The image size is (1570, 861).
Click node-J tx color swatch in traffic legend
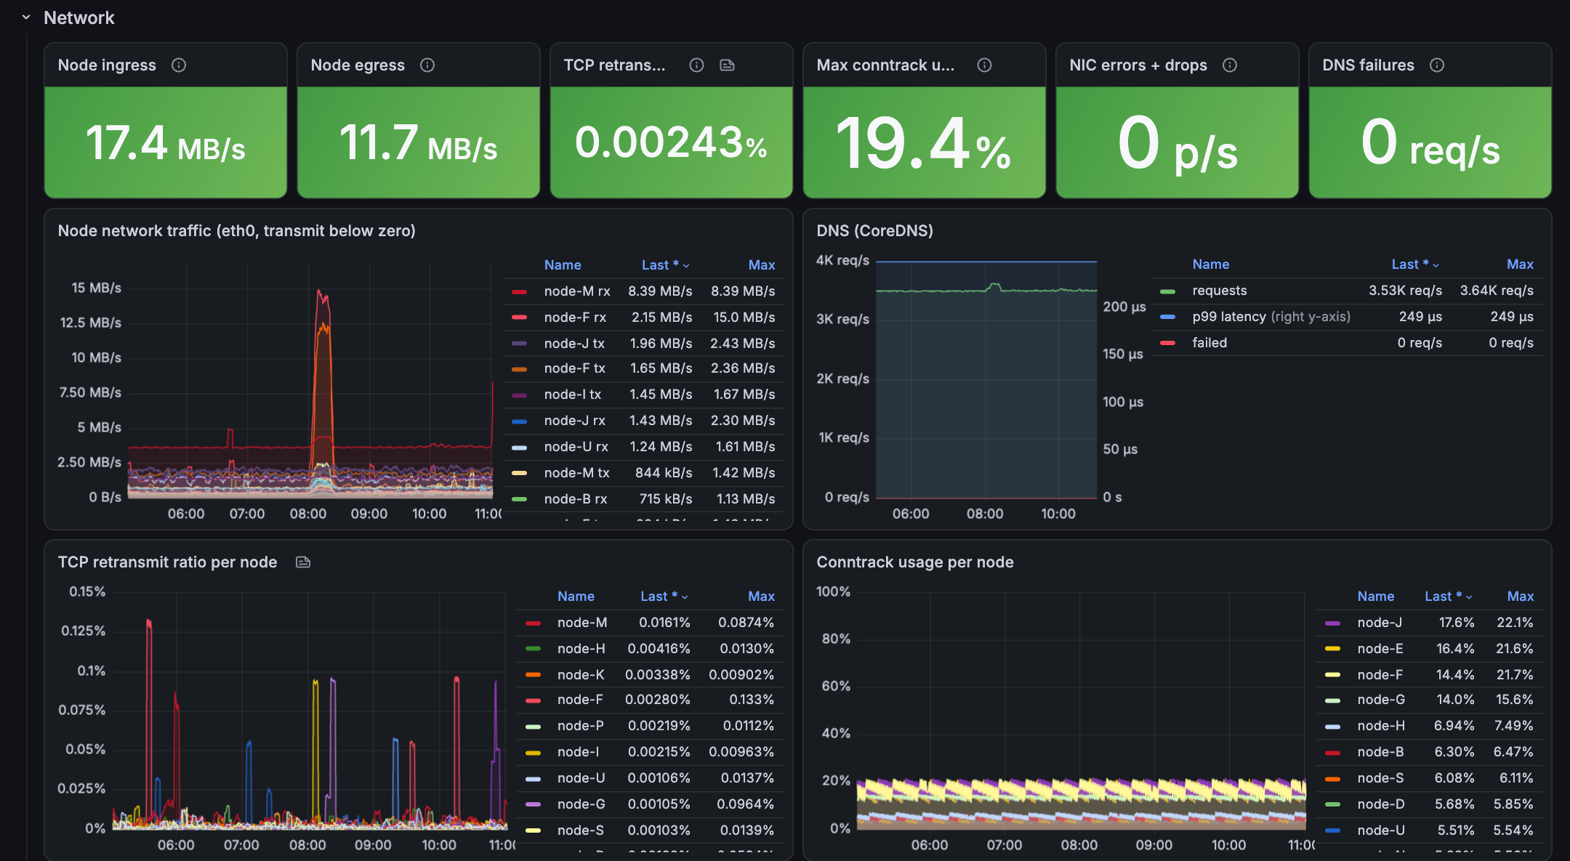[519, 344]
